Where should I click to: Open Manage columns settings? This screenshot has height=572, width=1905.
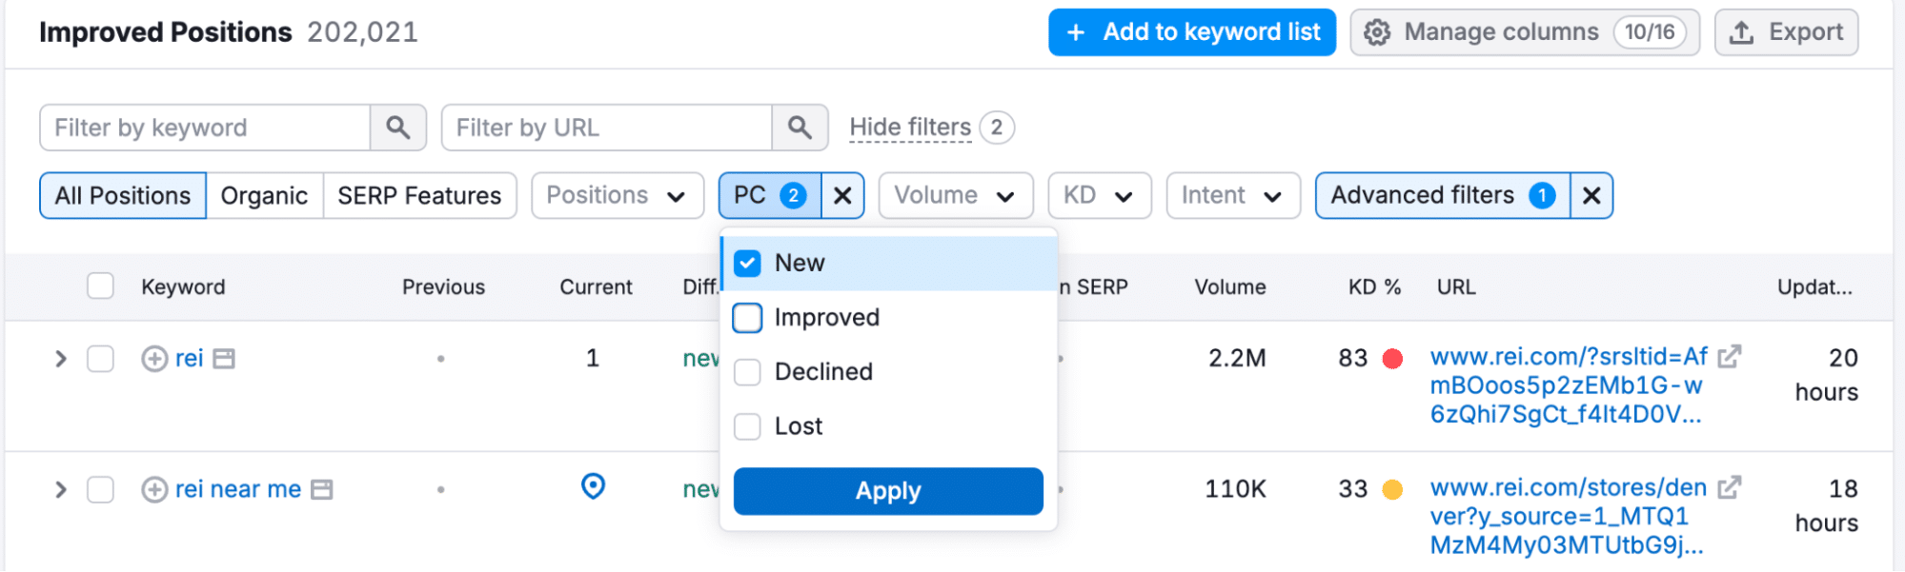click(x=1525, y=32)
